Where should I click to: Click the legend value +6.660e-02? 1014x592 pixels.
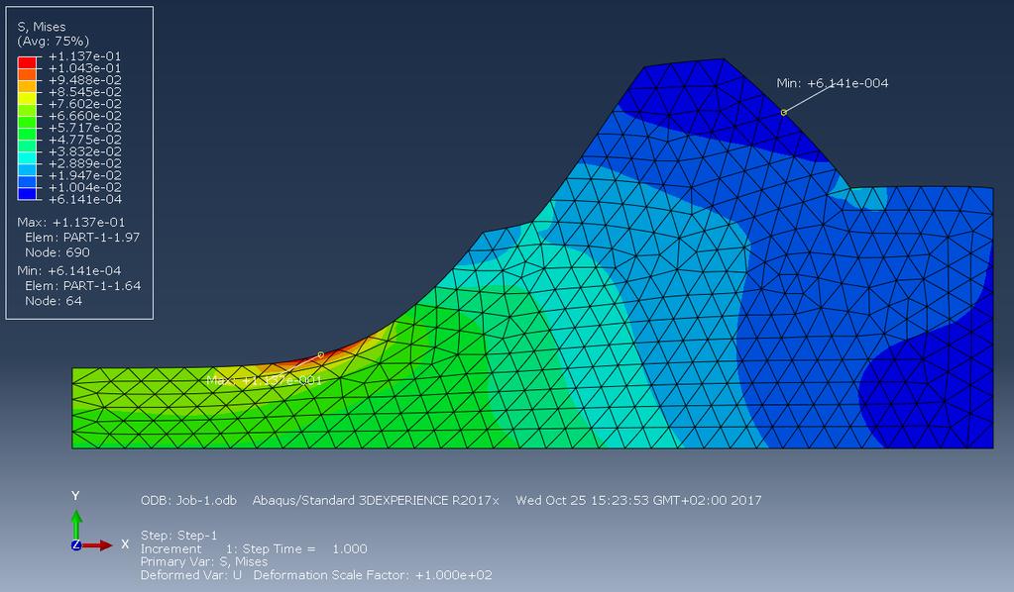[x=84, y=116]
